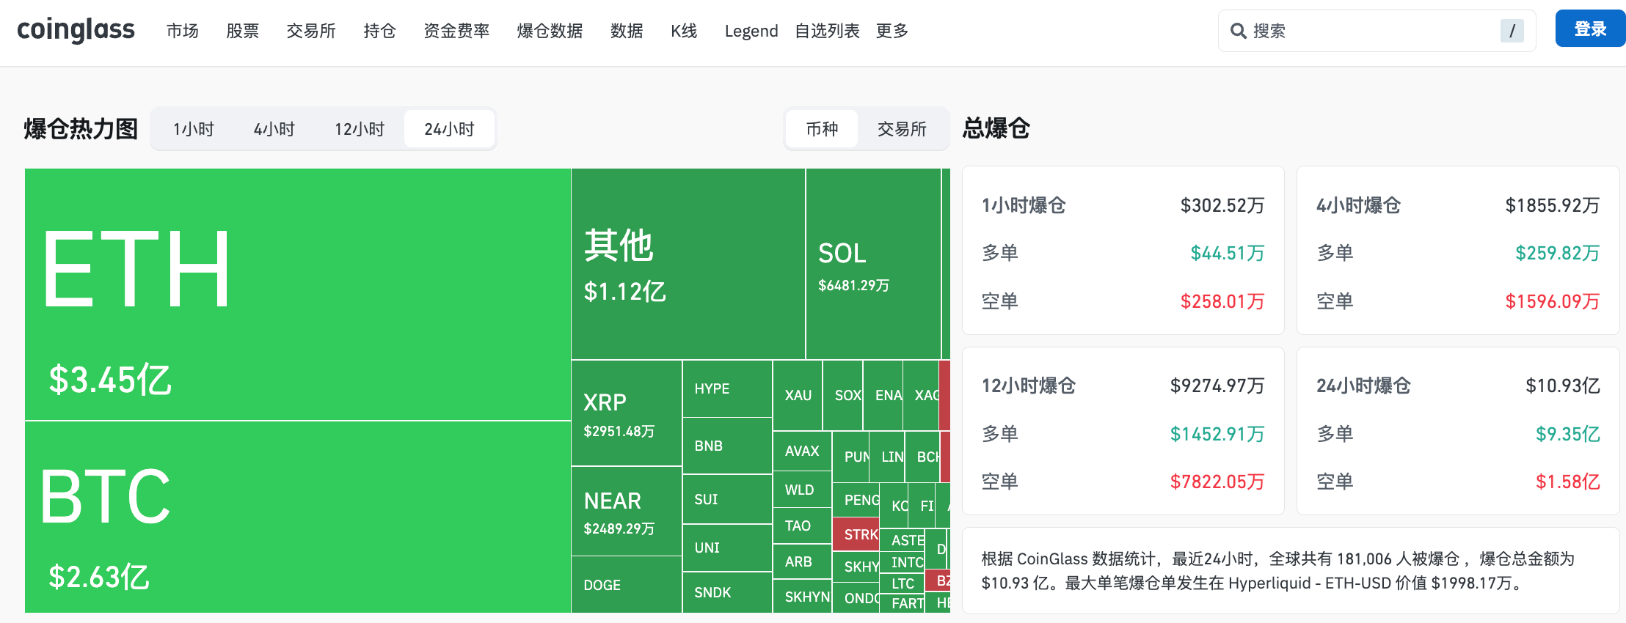Click the DOGE heatmap tile
The width and height of the screenshot is (1626, 623).
click(627, 585)
